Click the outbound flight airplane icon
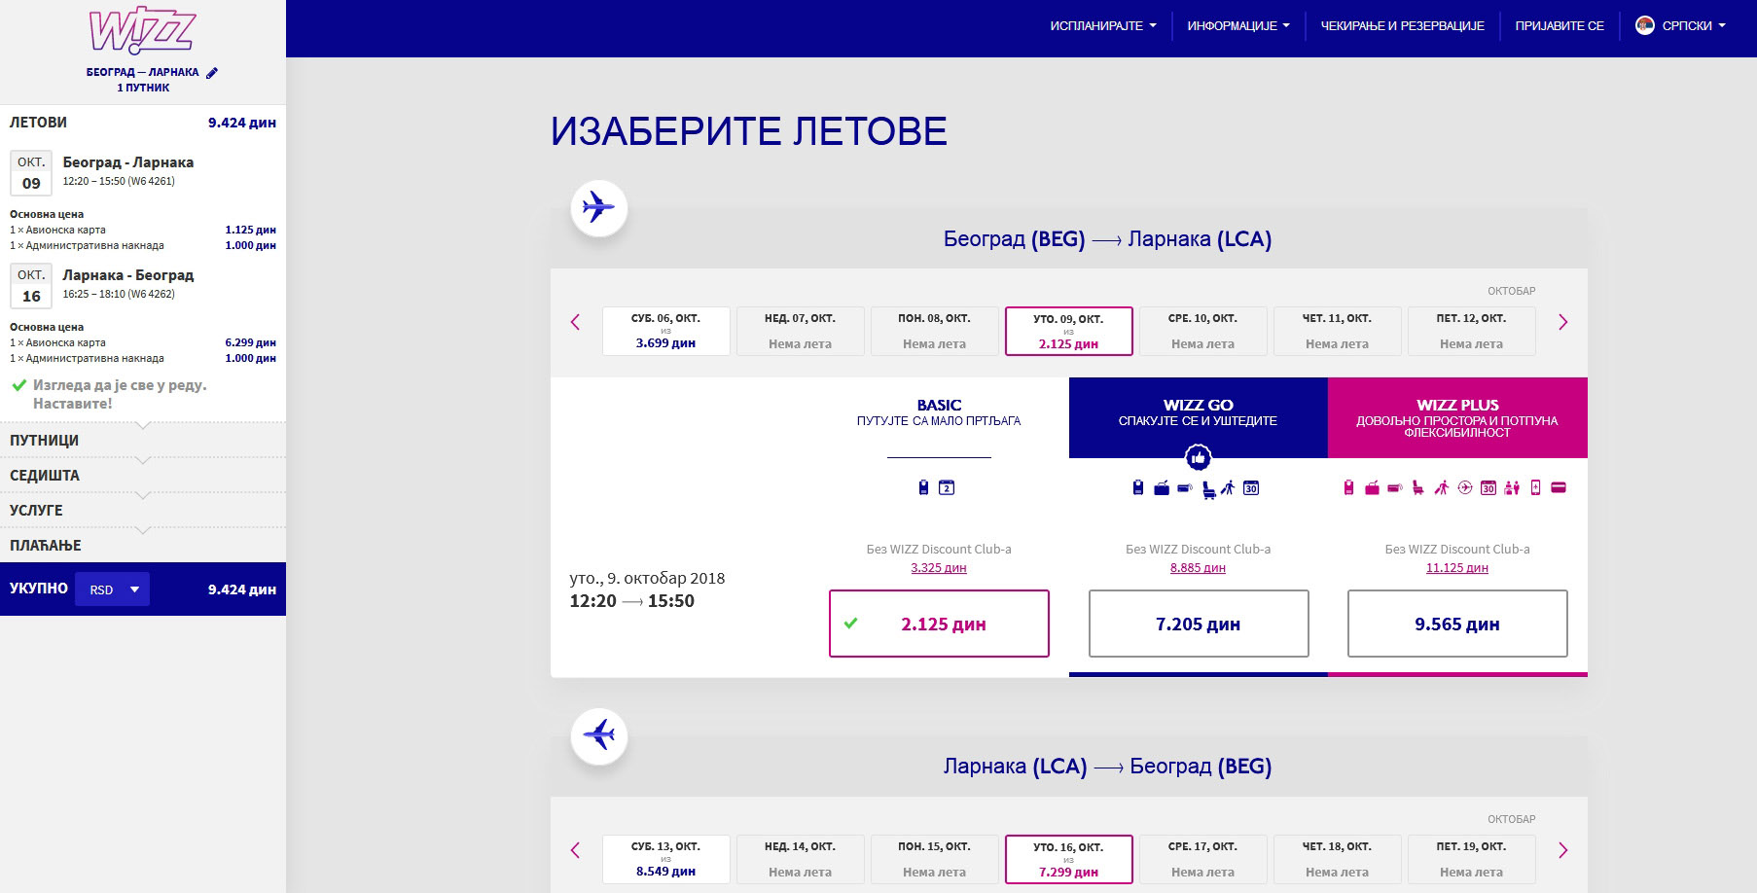Screen dimensions: 1757x893 (598, 207)
